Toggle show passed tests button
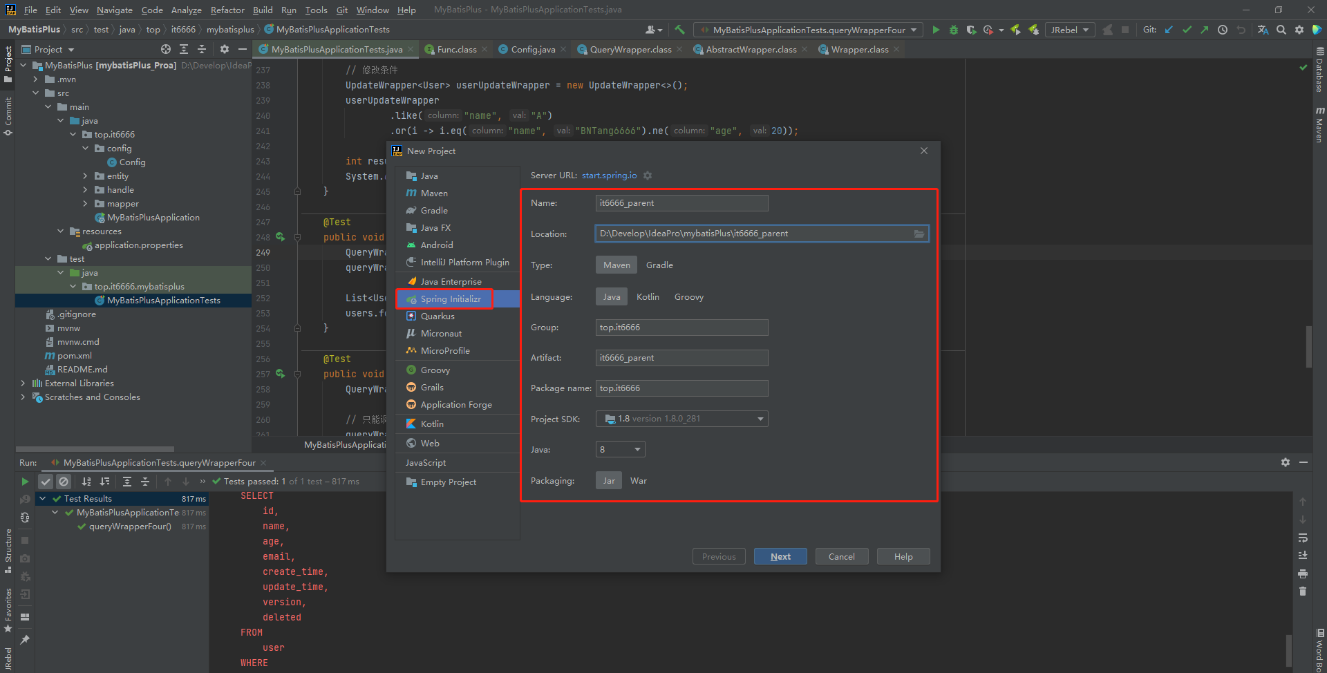This screenshot has width=1327, height=673. [46, 482]
